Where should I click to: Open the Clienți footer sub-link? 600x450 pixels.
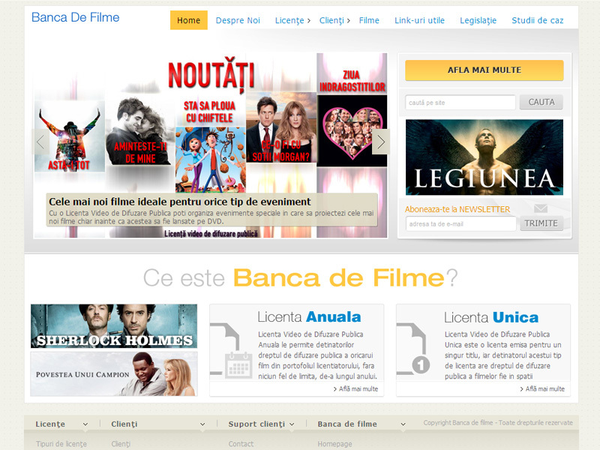tap(121, 444)
